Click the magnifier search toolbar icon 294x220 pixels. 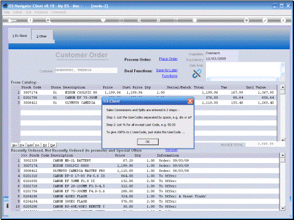(x=48, y=21)
